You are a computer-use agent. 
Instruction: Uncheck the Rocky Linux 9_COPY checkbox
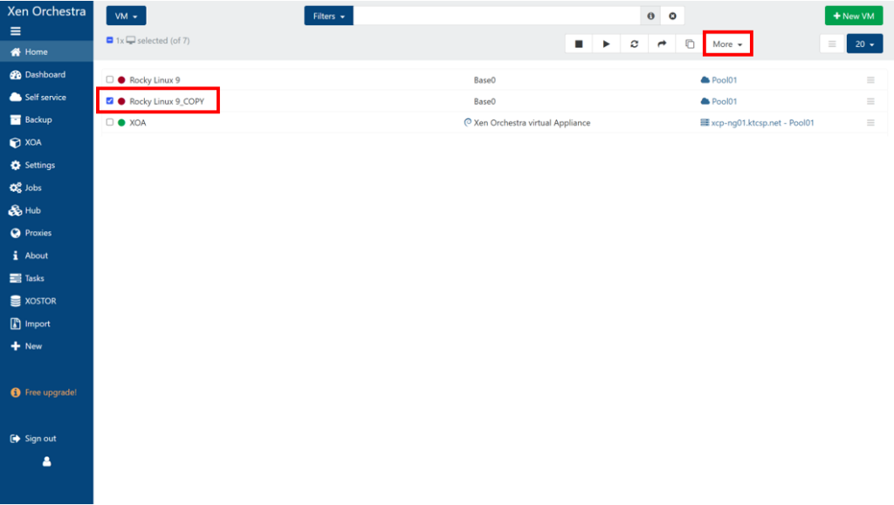point(110,101)
